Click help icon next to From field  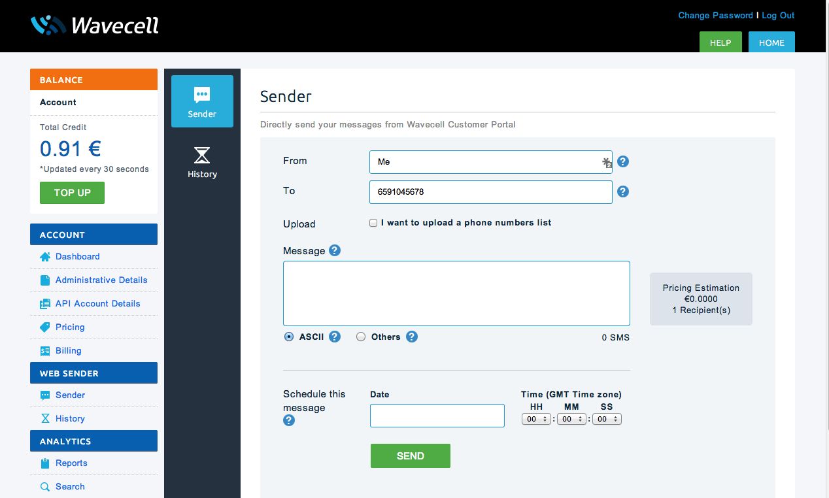click(x=623, y=161)
